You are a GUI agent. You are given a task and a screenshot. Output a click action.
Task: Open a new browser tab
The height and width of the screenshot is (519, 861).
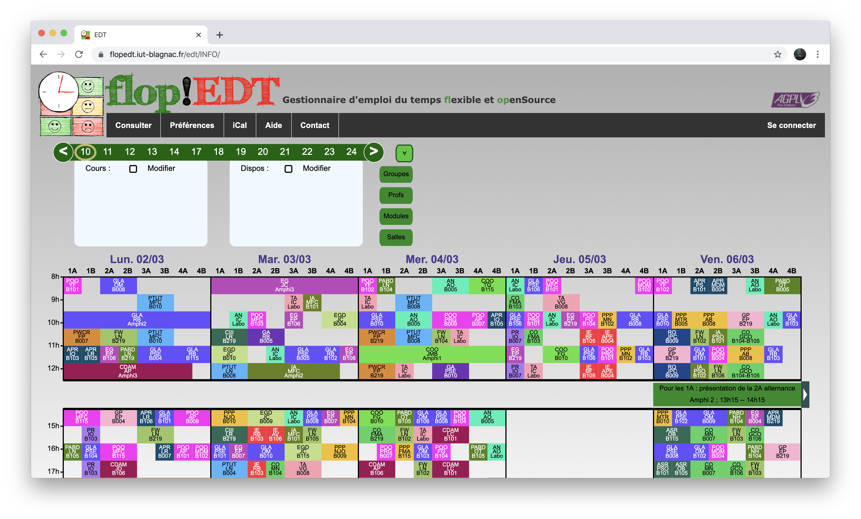pyautogui.click(x=219, y=35)
